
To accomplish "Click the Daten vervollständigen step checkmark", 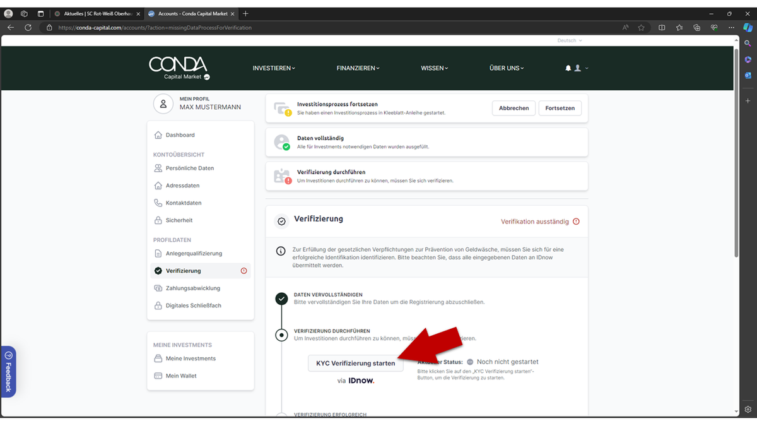I will click(282, 299).
